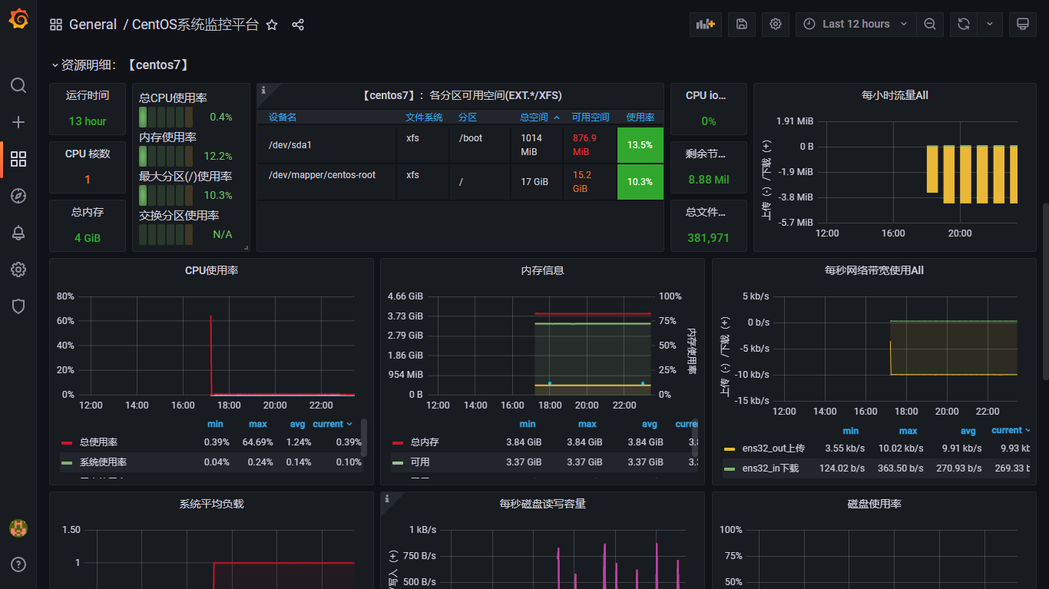Star this dashboard as favorite
The image size is (1049, 589).
tap(272, 25)
